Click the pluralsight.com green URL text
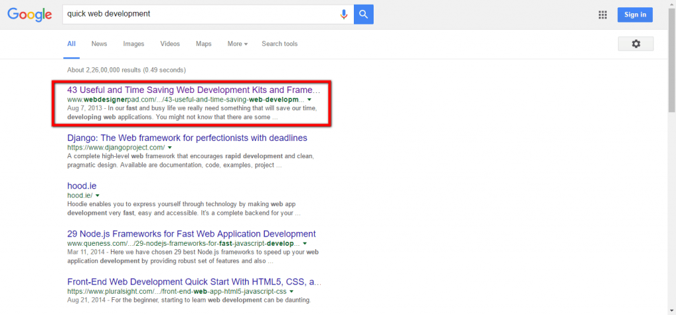 177,292
